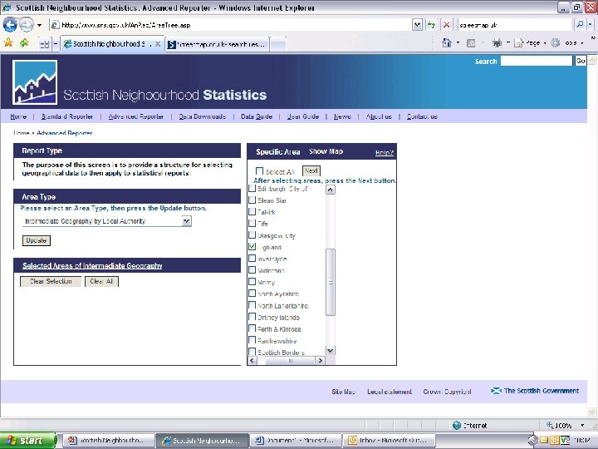Tick the Select All checkbox
598x449 pixels.
259,171
